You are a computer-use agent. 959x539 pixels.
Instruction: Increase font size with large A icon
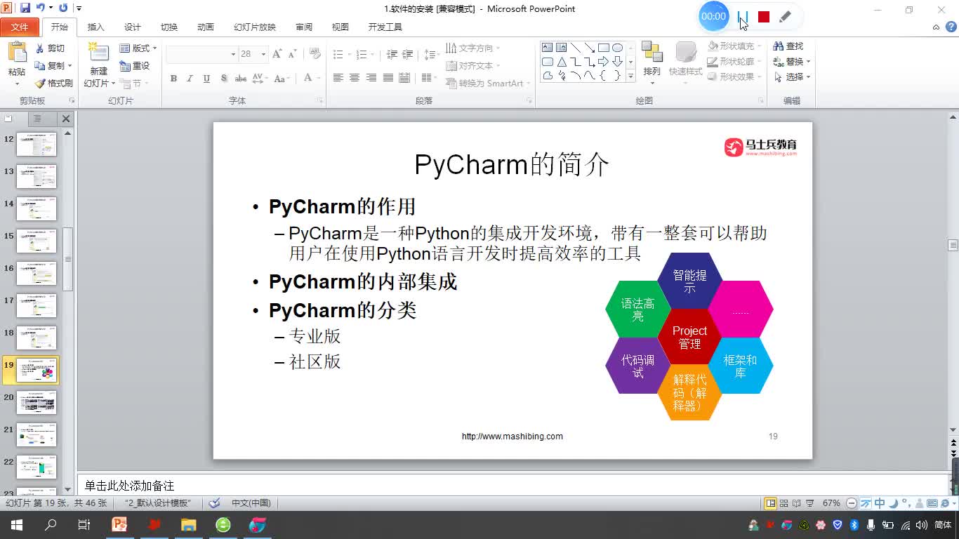(277, 54)
